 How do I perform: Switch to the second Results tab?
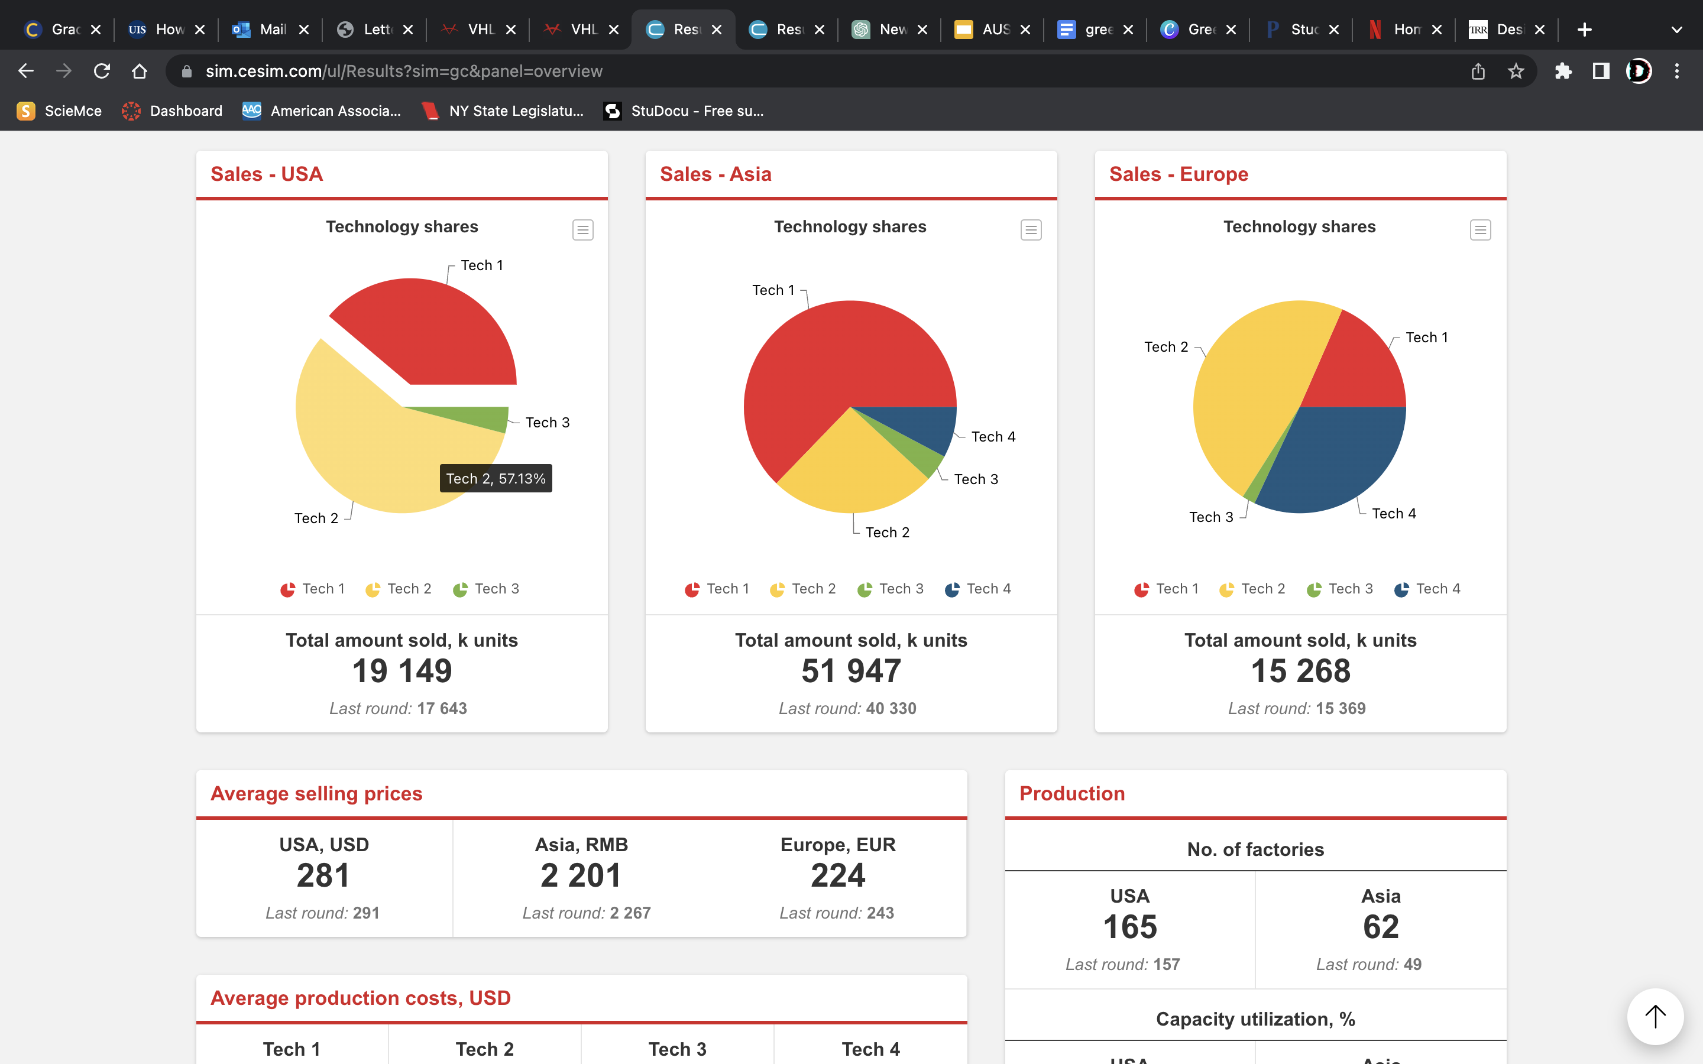coord(787,30)
